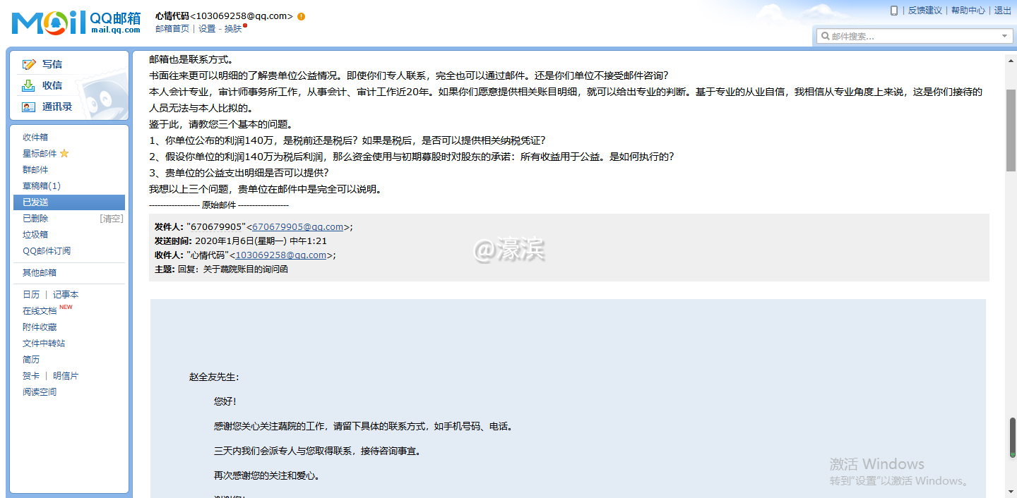Screen dimensions: 1017x498
Task: Switch to the 已发送 (Sent) folder
Action: 35,202
